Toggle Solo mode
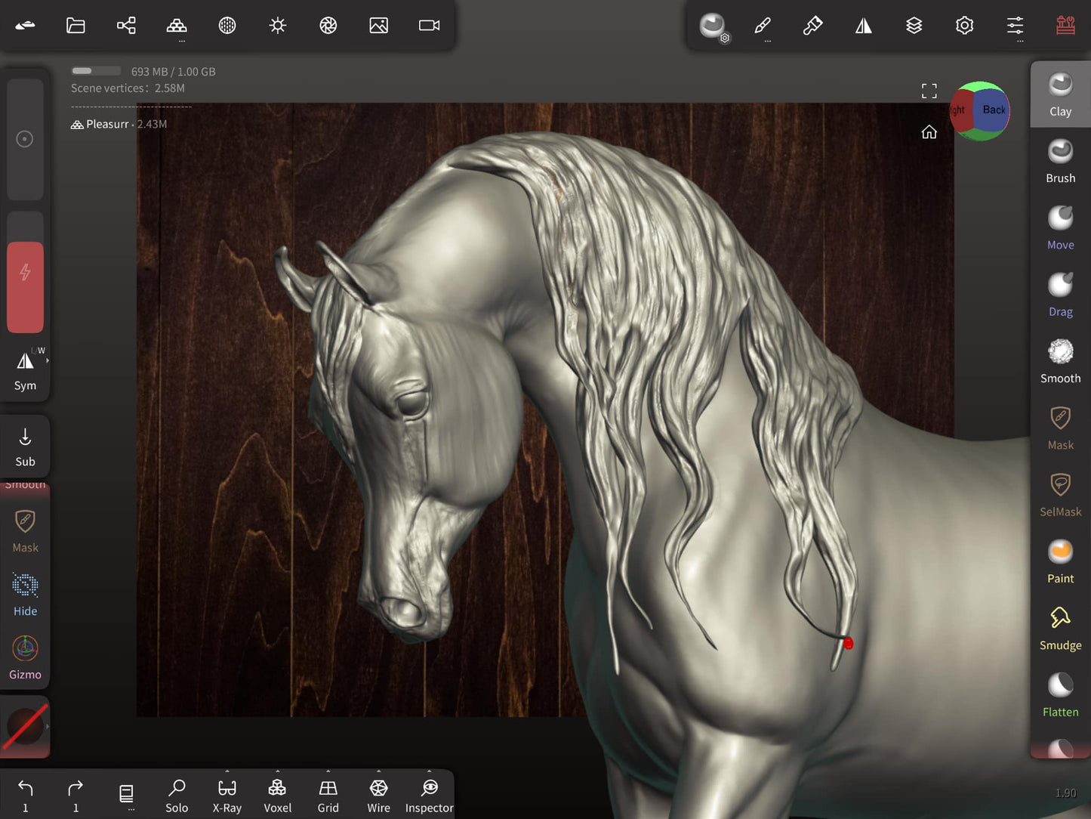The height and width of the screenshot is (819, 1091). click(x=177, y=796)
